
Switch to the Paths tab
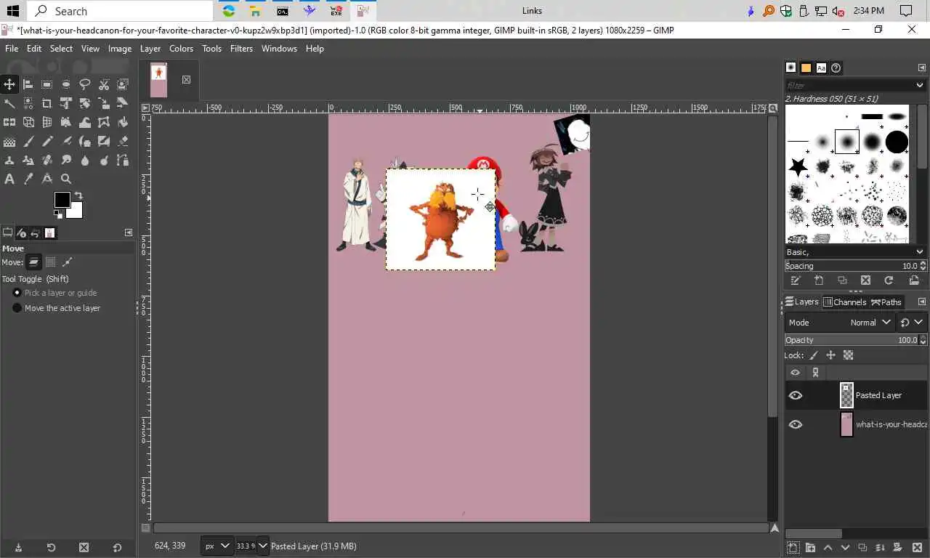pos(886,302)
